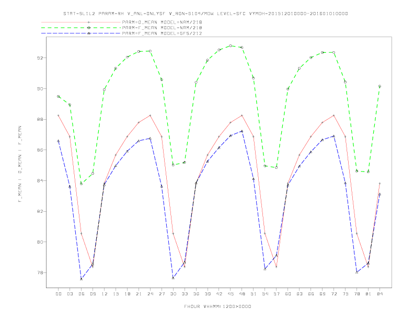Click x-axis tick label 18
The image size is (414, 320).
[127, 294]
